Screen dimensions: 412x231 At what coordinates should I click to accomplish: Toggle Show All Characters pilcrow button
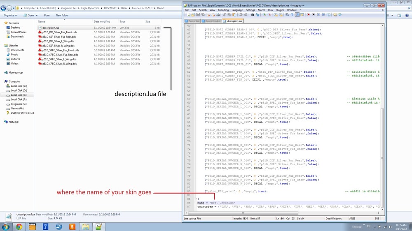[x=292, y=15]
